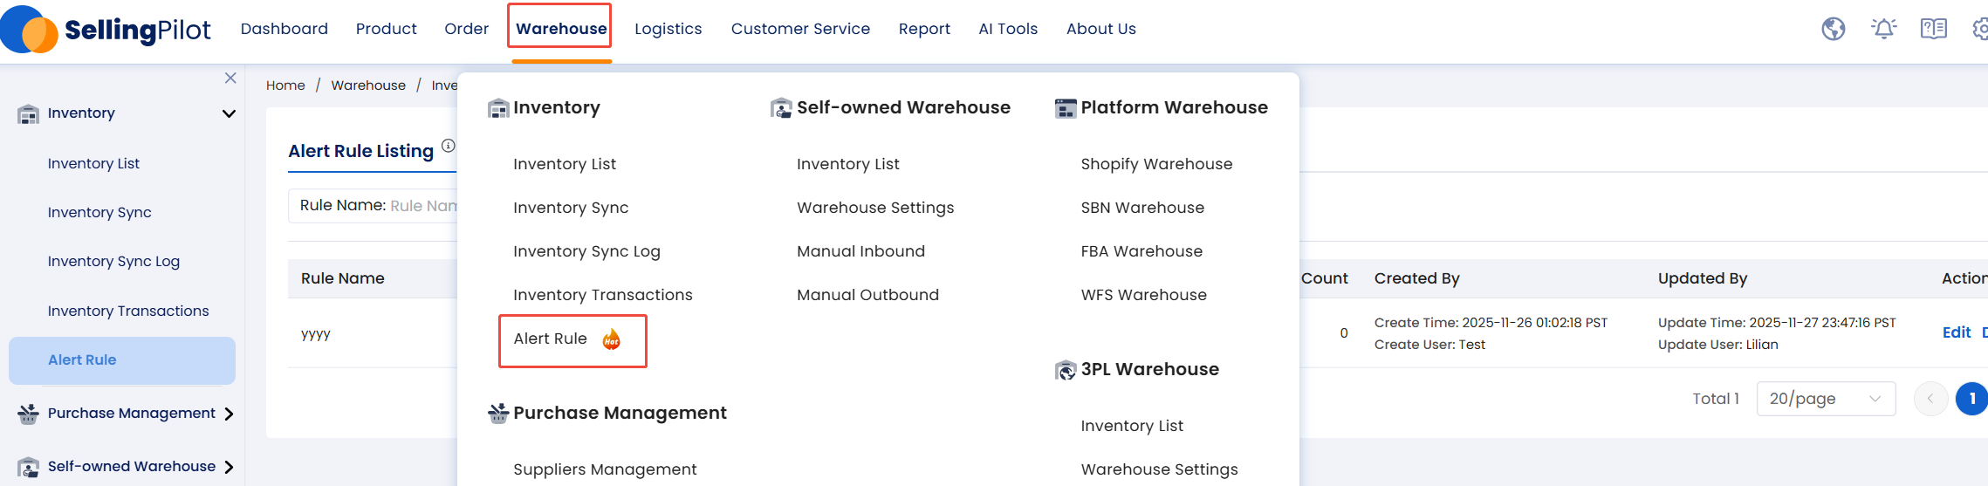Click the Hot flame icon next to Alert Rule
This screenshot has width=1988, height=486.
point(612,339)
